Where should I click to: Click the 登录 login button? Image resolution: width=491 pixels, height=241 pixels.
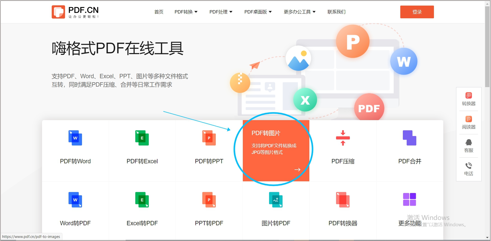coord(417,12)
